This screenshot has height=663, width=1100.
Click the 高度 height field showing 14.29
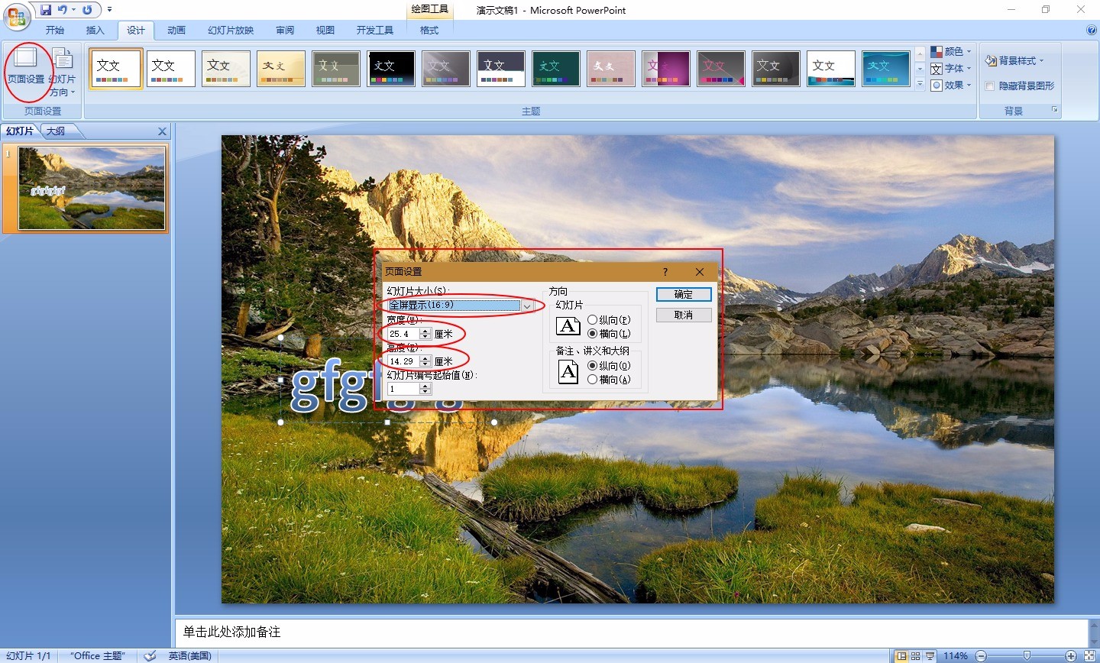click(403, 361)
